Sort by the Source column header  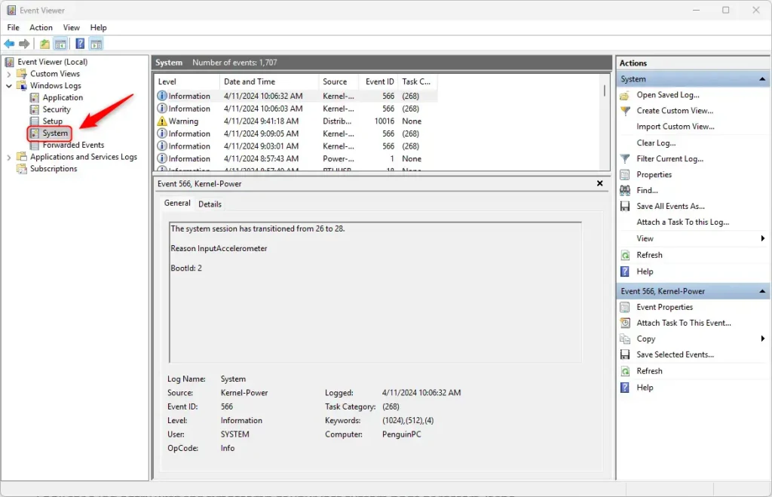click(x=339, y=81)
